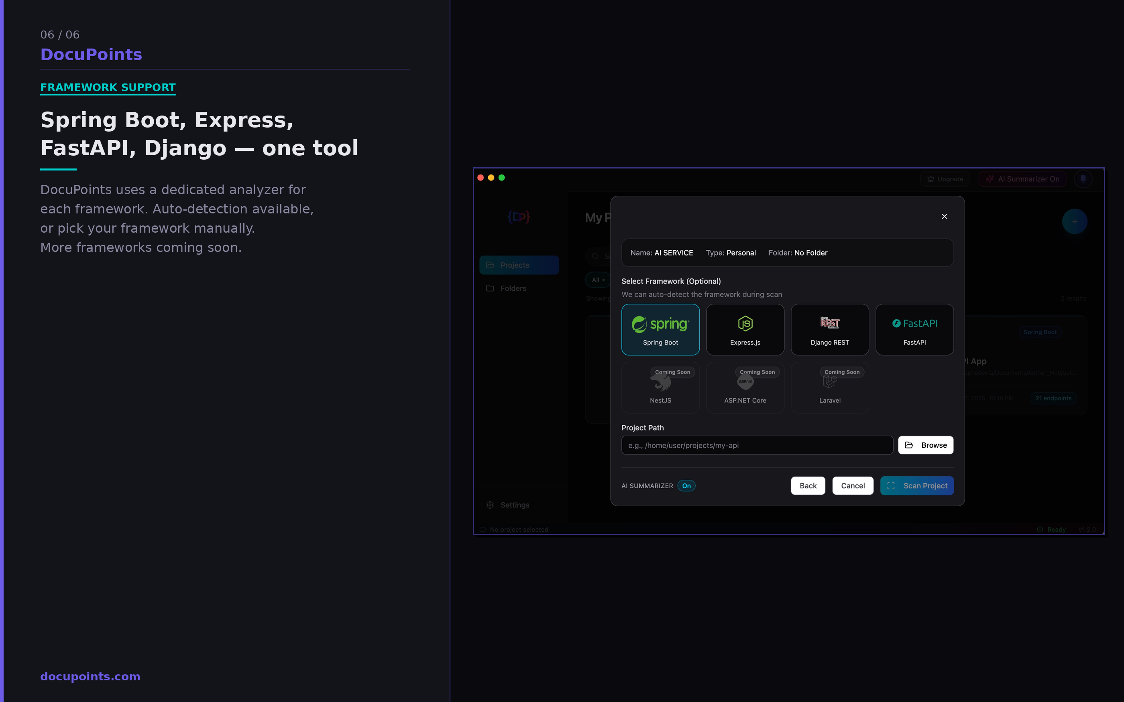Screen dimensions: 1124x702
Task: Select the FastAPI framework card
Action: coord(914,330)
